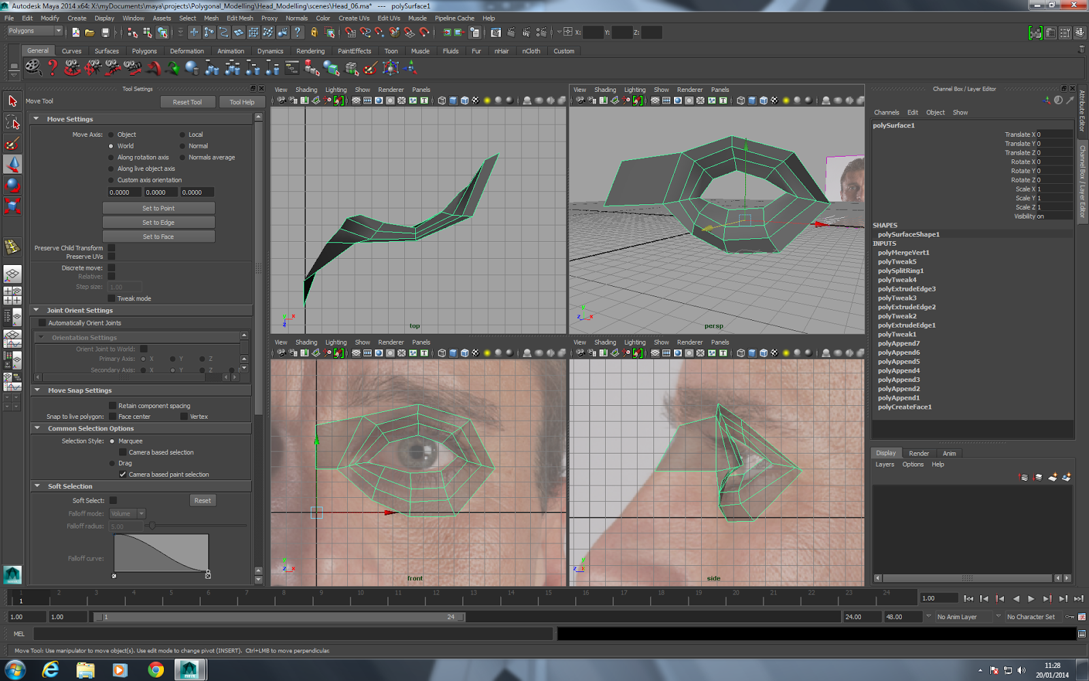Click the New Scene icon

tap(76, 32)
